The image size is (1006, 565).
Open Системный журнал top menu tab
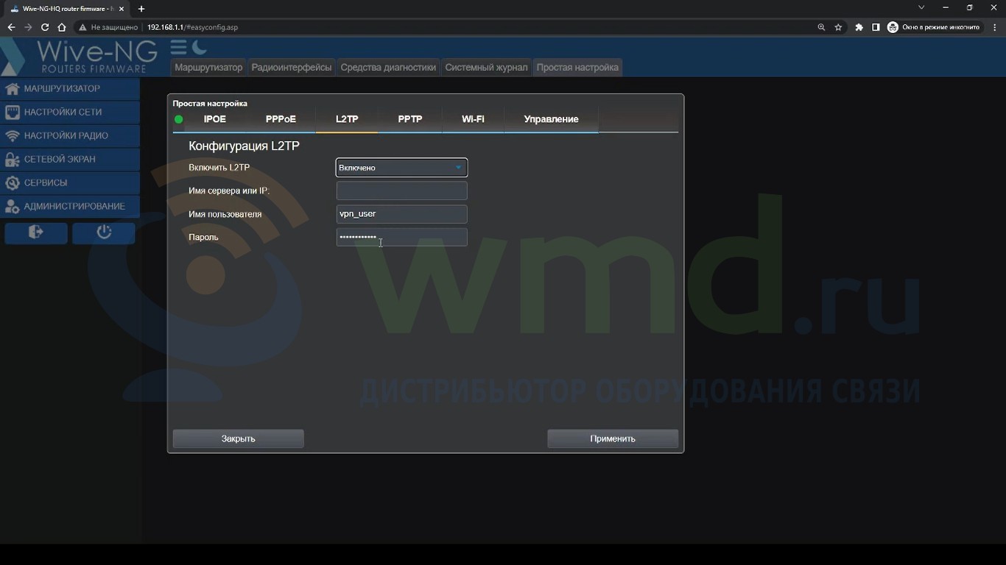pos(486,67)
